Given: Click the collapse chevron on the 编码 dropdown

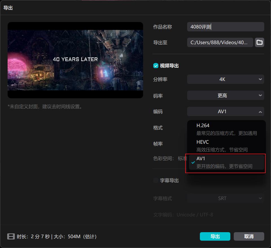Looking at the screenshot, I should coord(260,112).
